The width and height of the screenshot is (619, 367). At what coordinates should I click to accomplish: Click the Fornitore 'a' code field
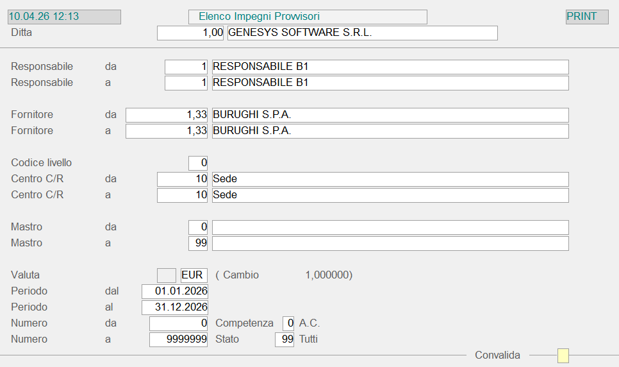coord(167,131)
